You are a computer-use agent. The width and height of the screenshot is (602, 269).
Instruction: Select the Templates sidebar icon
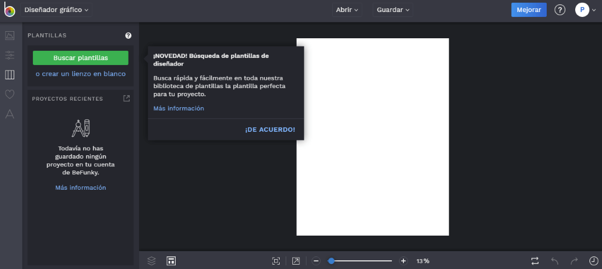pyautogui.click(x=9, y=74)
